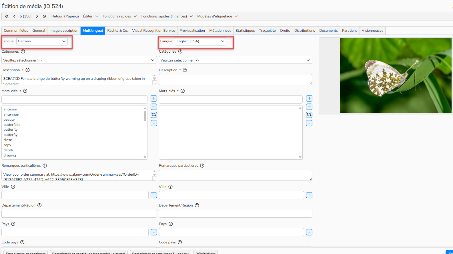
Task: Open help for English Mots-clés
Action: [x=183, y=91]
